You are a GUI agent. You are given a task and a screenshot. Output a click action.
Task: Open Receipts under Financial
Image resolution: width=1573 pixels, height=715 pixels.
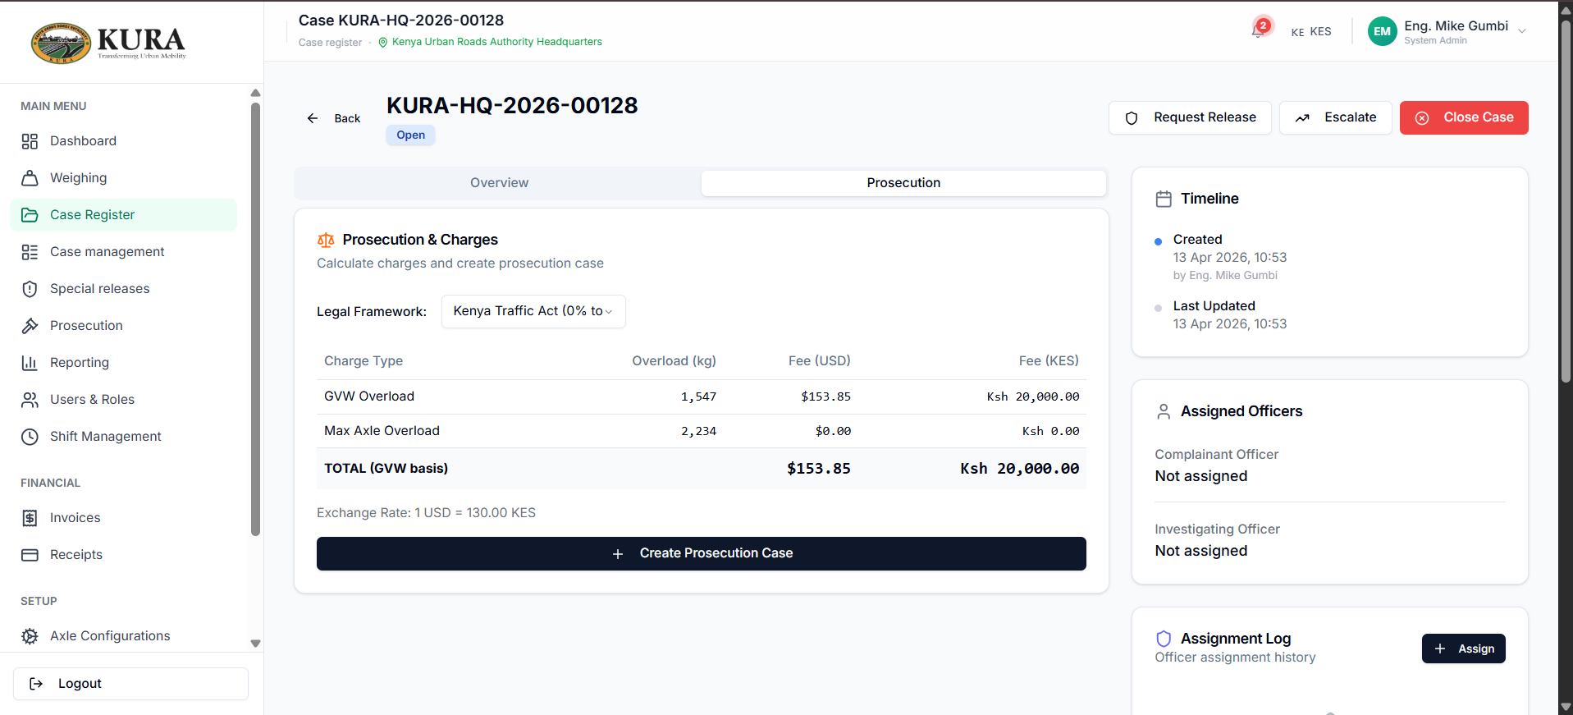click(123, 555)
